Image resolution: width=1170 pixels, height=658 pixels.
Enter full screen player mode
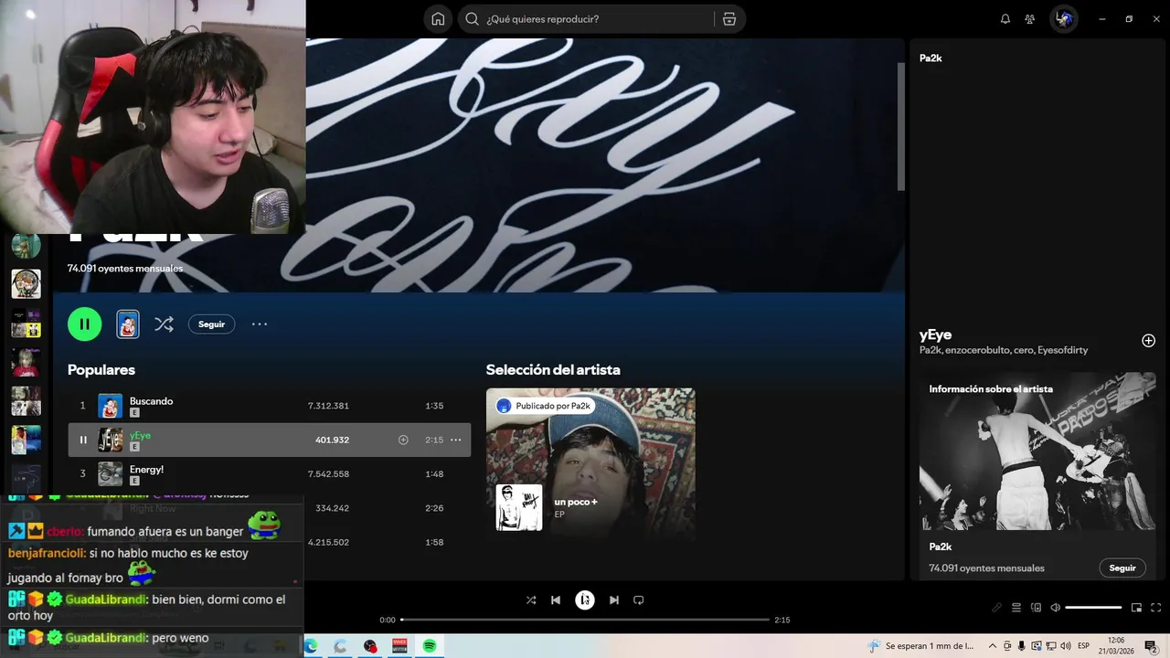pyautogui.click(x=1156, y=608)
